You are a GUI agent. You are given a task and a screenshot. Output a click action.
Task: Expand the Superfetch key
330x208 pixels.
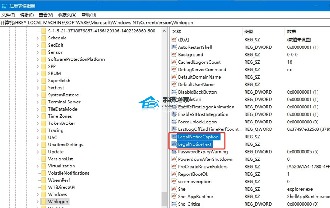coord(38,81)
